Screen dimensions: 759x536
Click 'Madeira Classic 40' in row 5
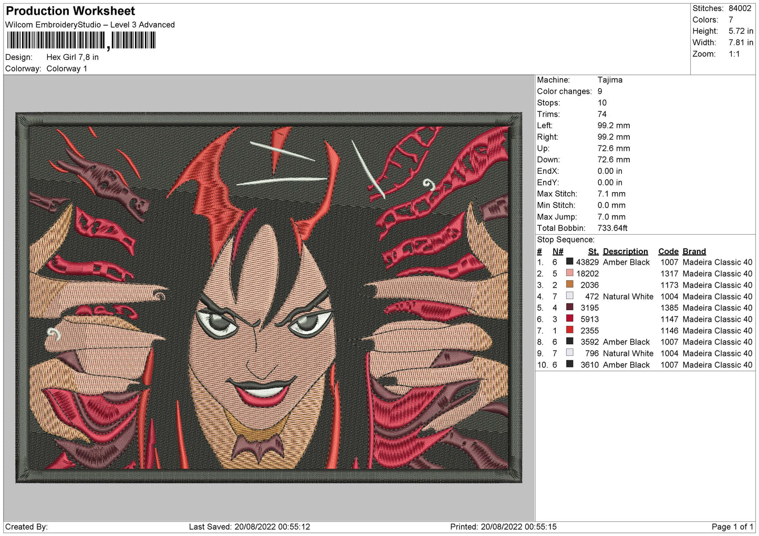pyautogui.click(x=718, y=308)
